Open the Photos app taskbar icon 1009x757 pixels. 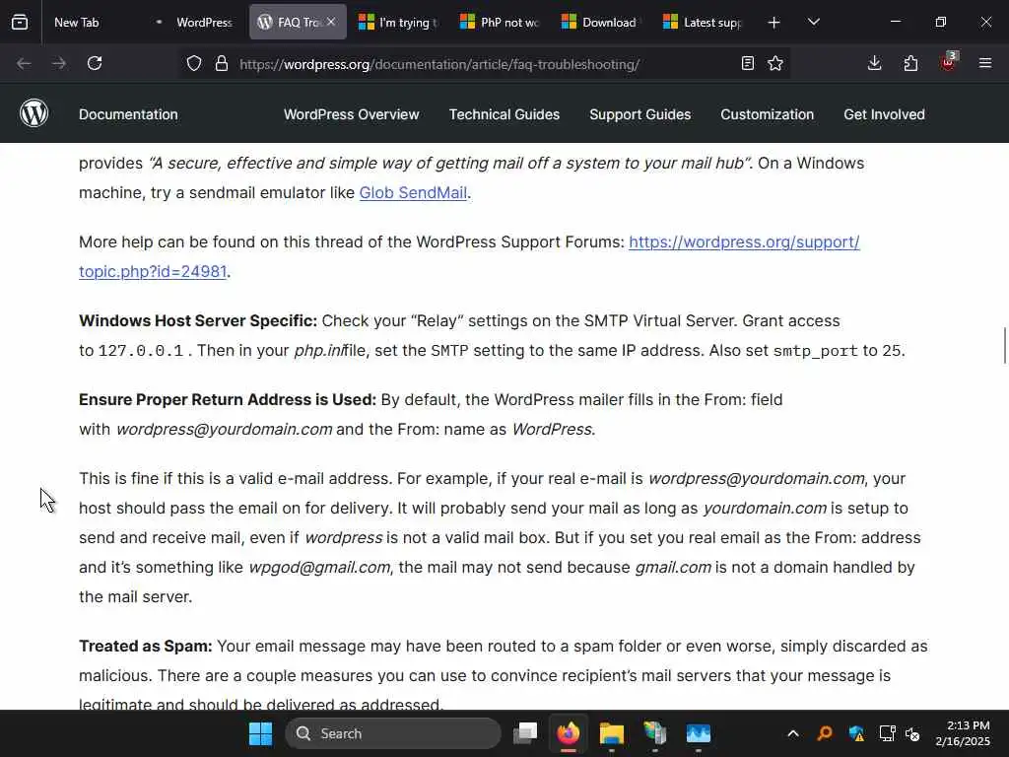point(699,733)
